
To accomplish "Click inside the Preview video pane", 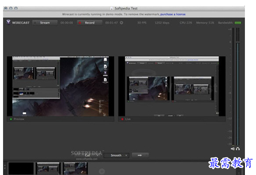I will (60, 86).
